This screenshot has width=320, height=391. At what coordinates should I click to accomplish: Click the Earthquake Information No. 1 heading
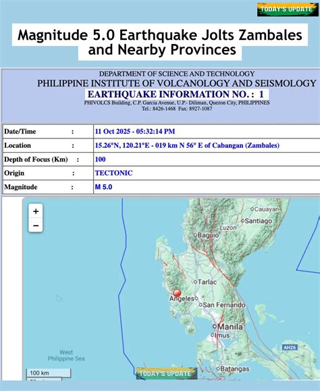click(x=176, y=95)
